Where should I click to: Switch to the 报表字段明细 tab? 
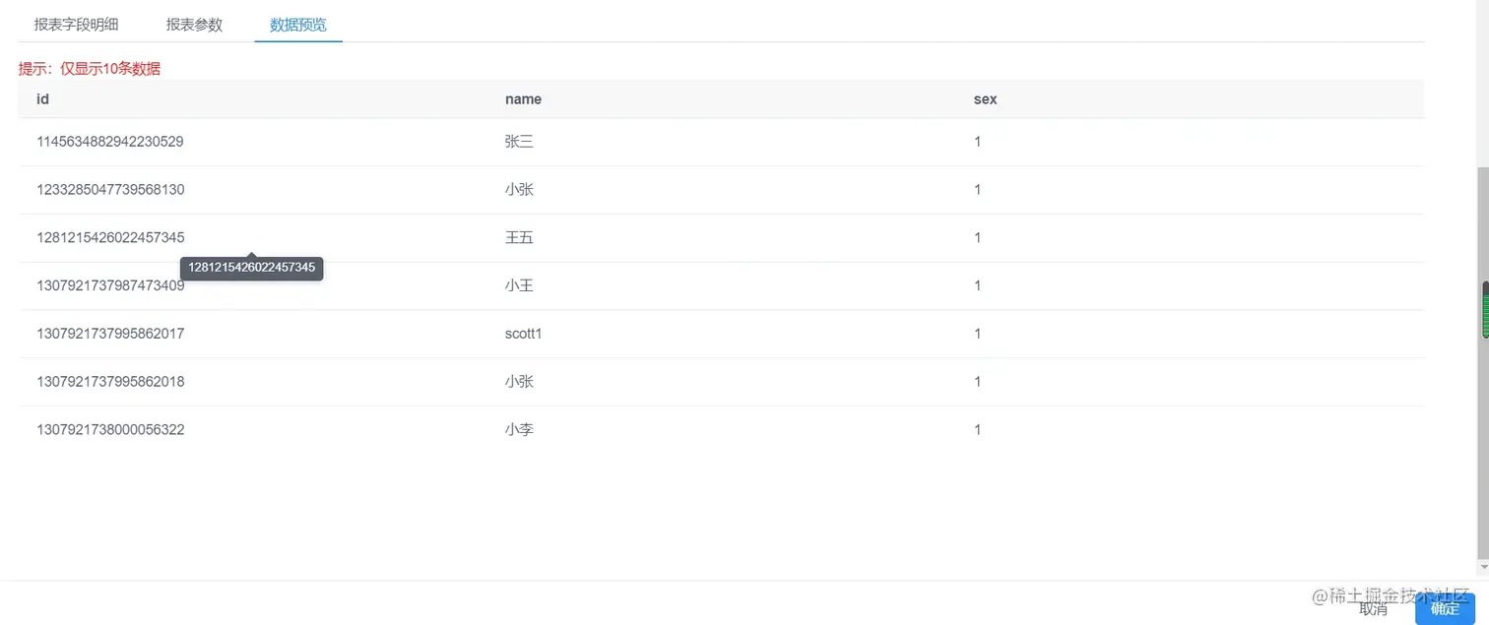coord(76,25)
